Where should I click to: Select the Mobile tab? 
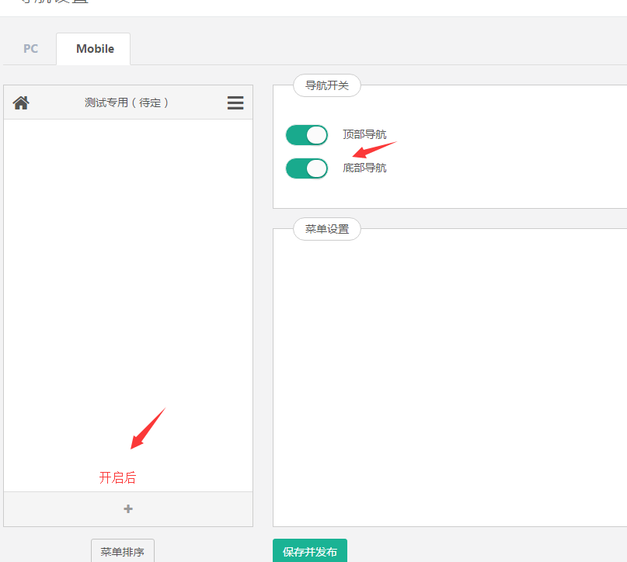point(95,49)
